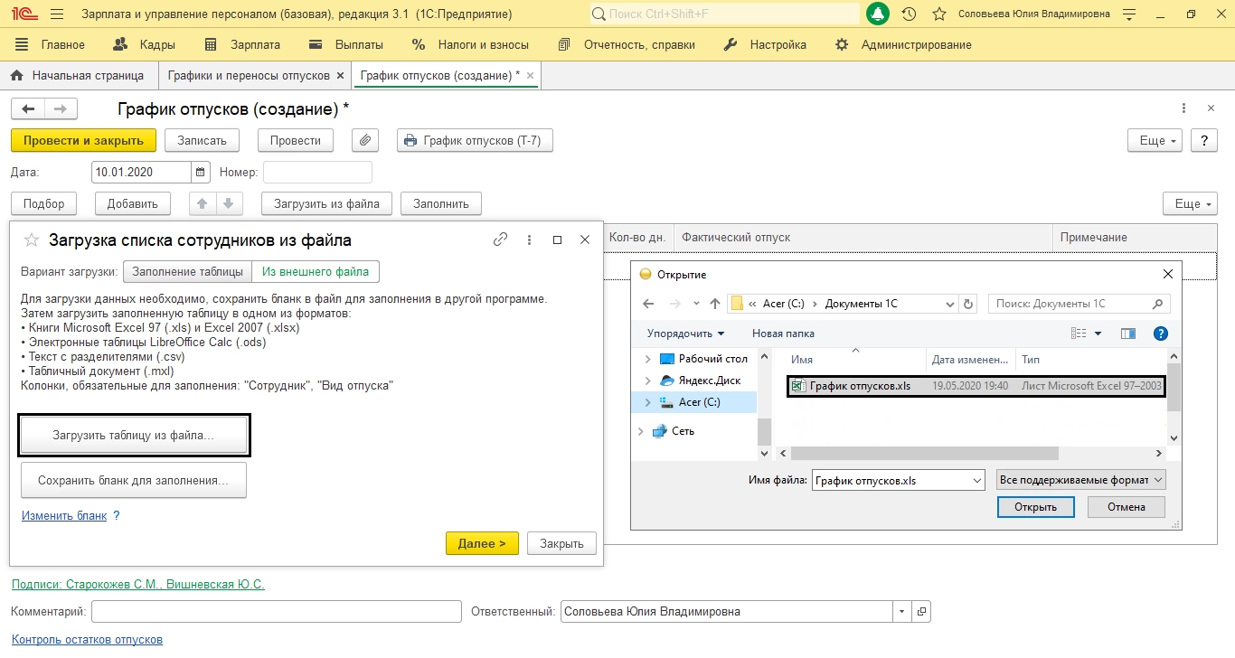The image size is (1235, 658).
Task: Click the horizontal scrollbar in file list
Action: point(923,454)
